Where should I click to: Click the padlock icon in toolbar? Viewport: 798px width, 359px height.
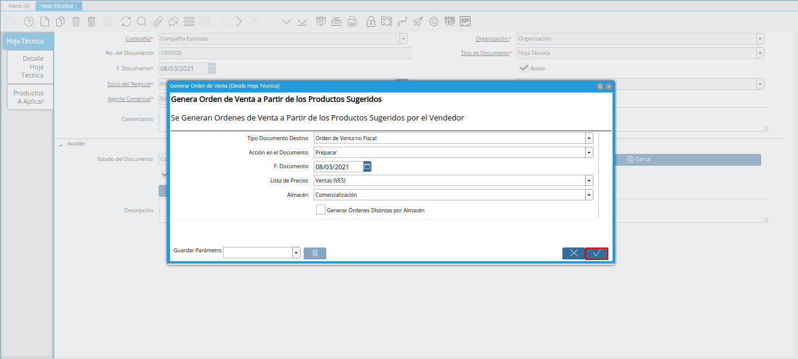(x=371, y=22)
